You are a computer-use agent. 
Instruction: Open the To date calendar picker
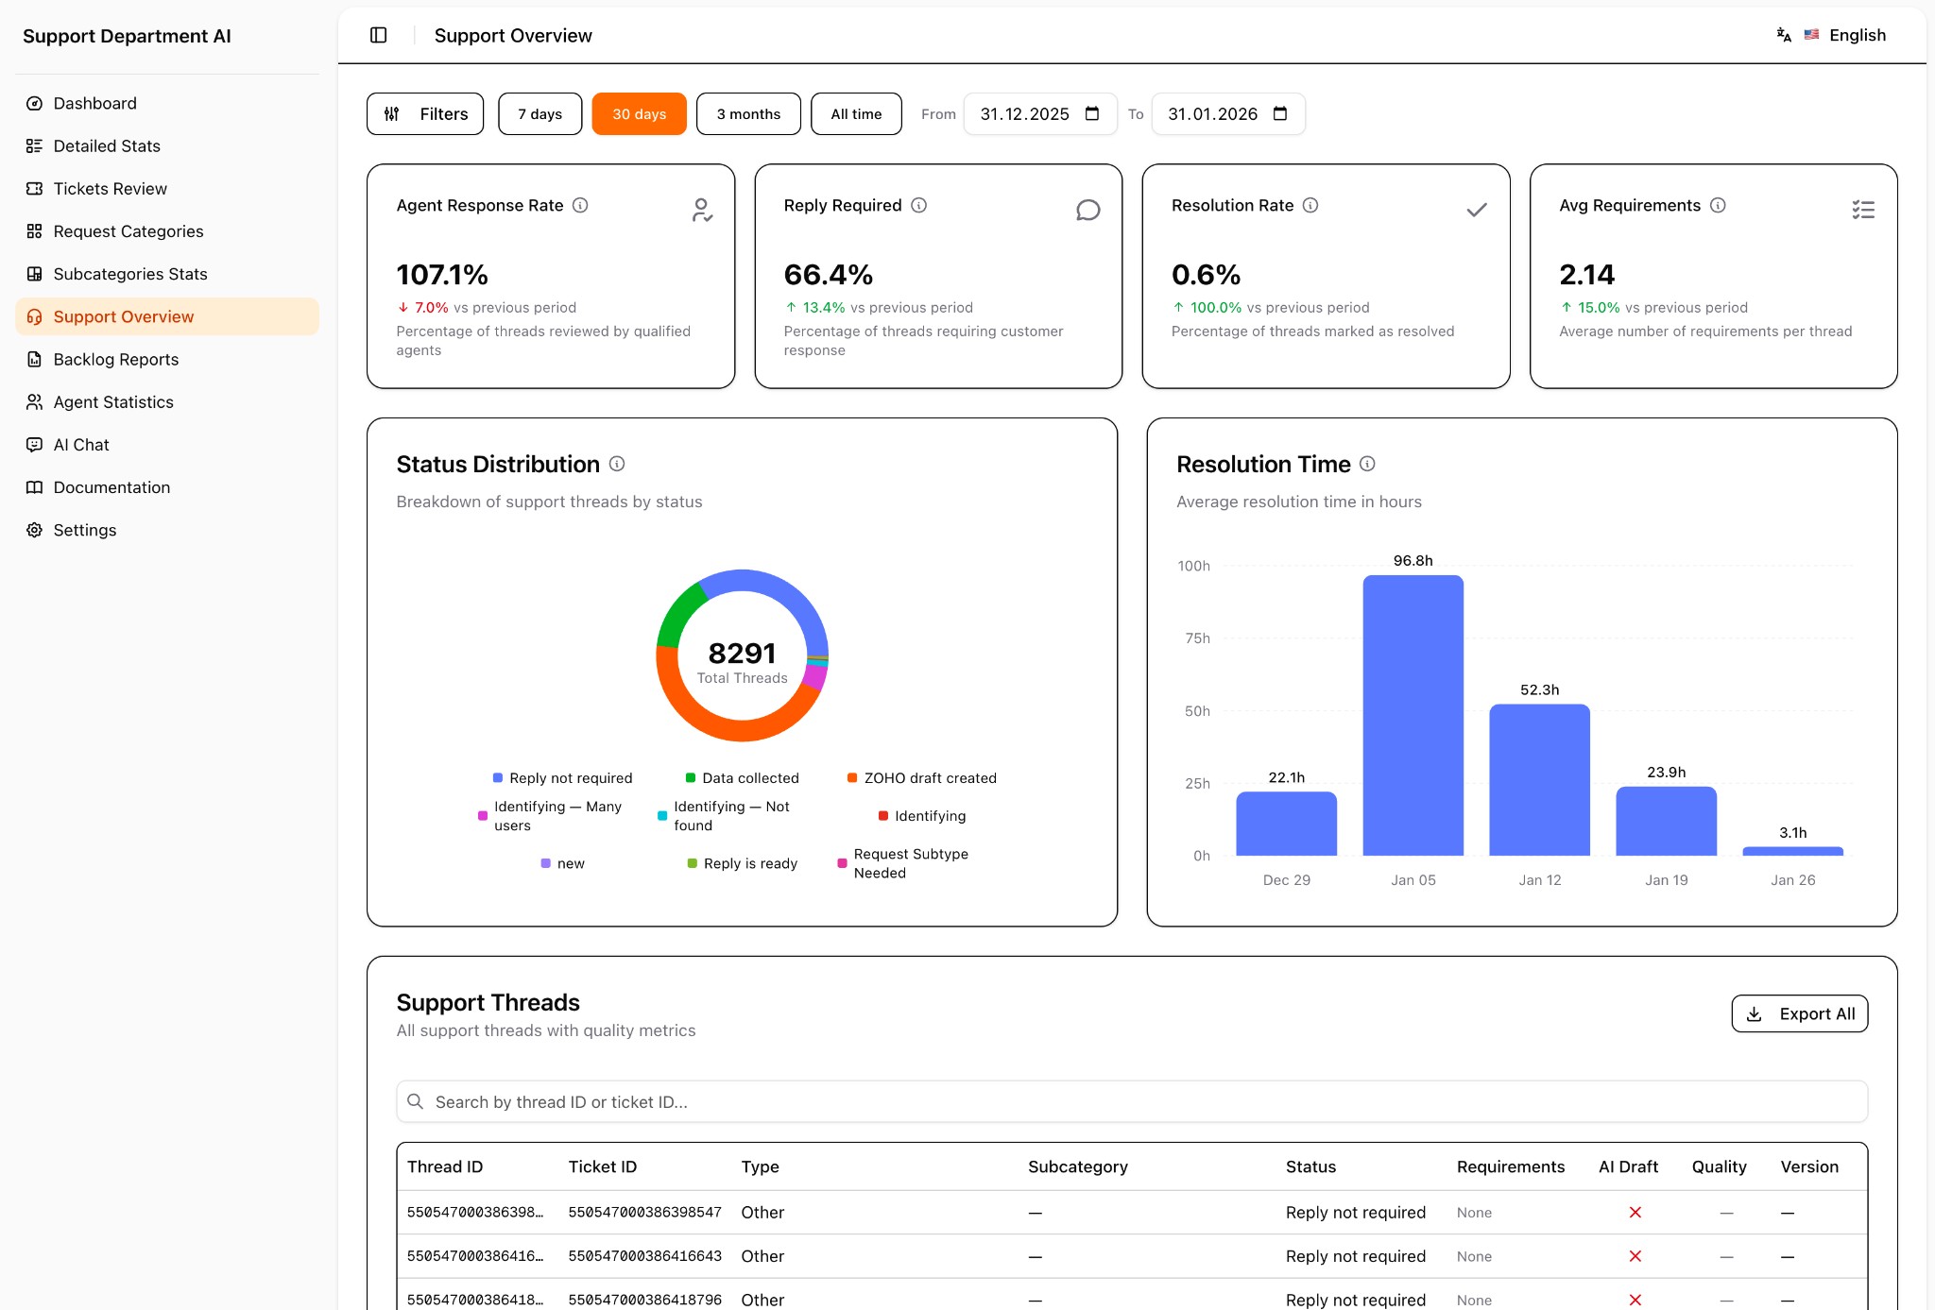click(1280, 114)
